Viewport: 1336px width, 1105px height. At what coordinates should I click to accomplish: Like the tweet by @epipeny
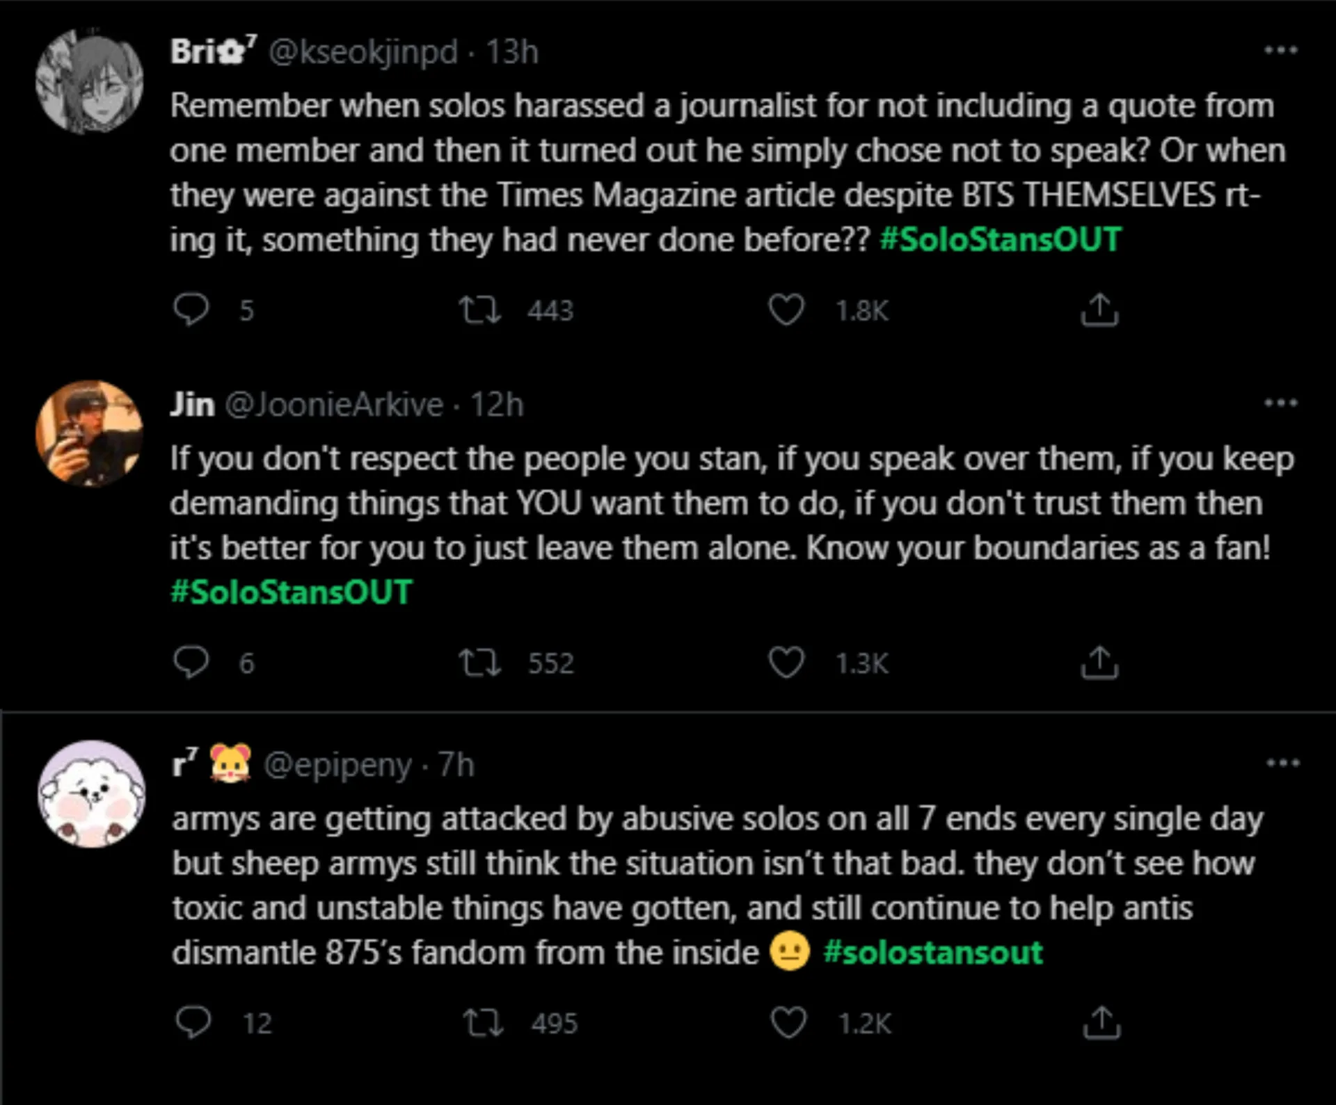(788, 1022)
